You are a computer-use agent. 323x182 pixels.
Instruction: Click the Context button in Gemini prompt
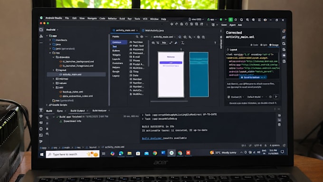click(x=236, y=97)
